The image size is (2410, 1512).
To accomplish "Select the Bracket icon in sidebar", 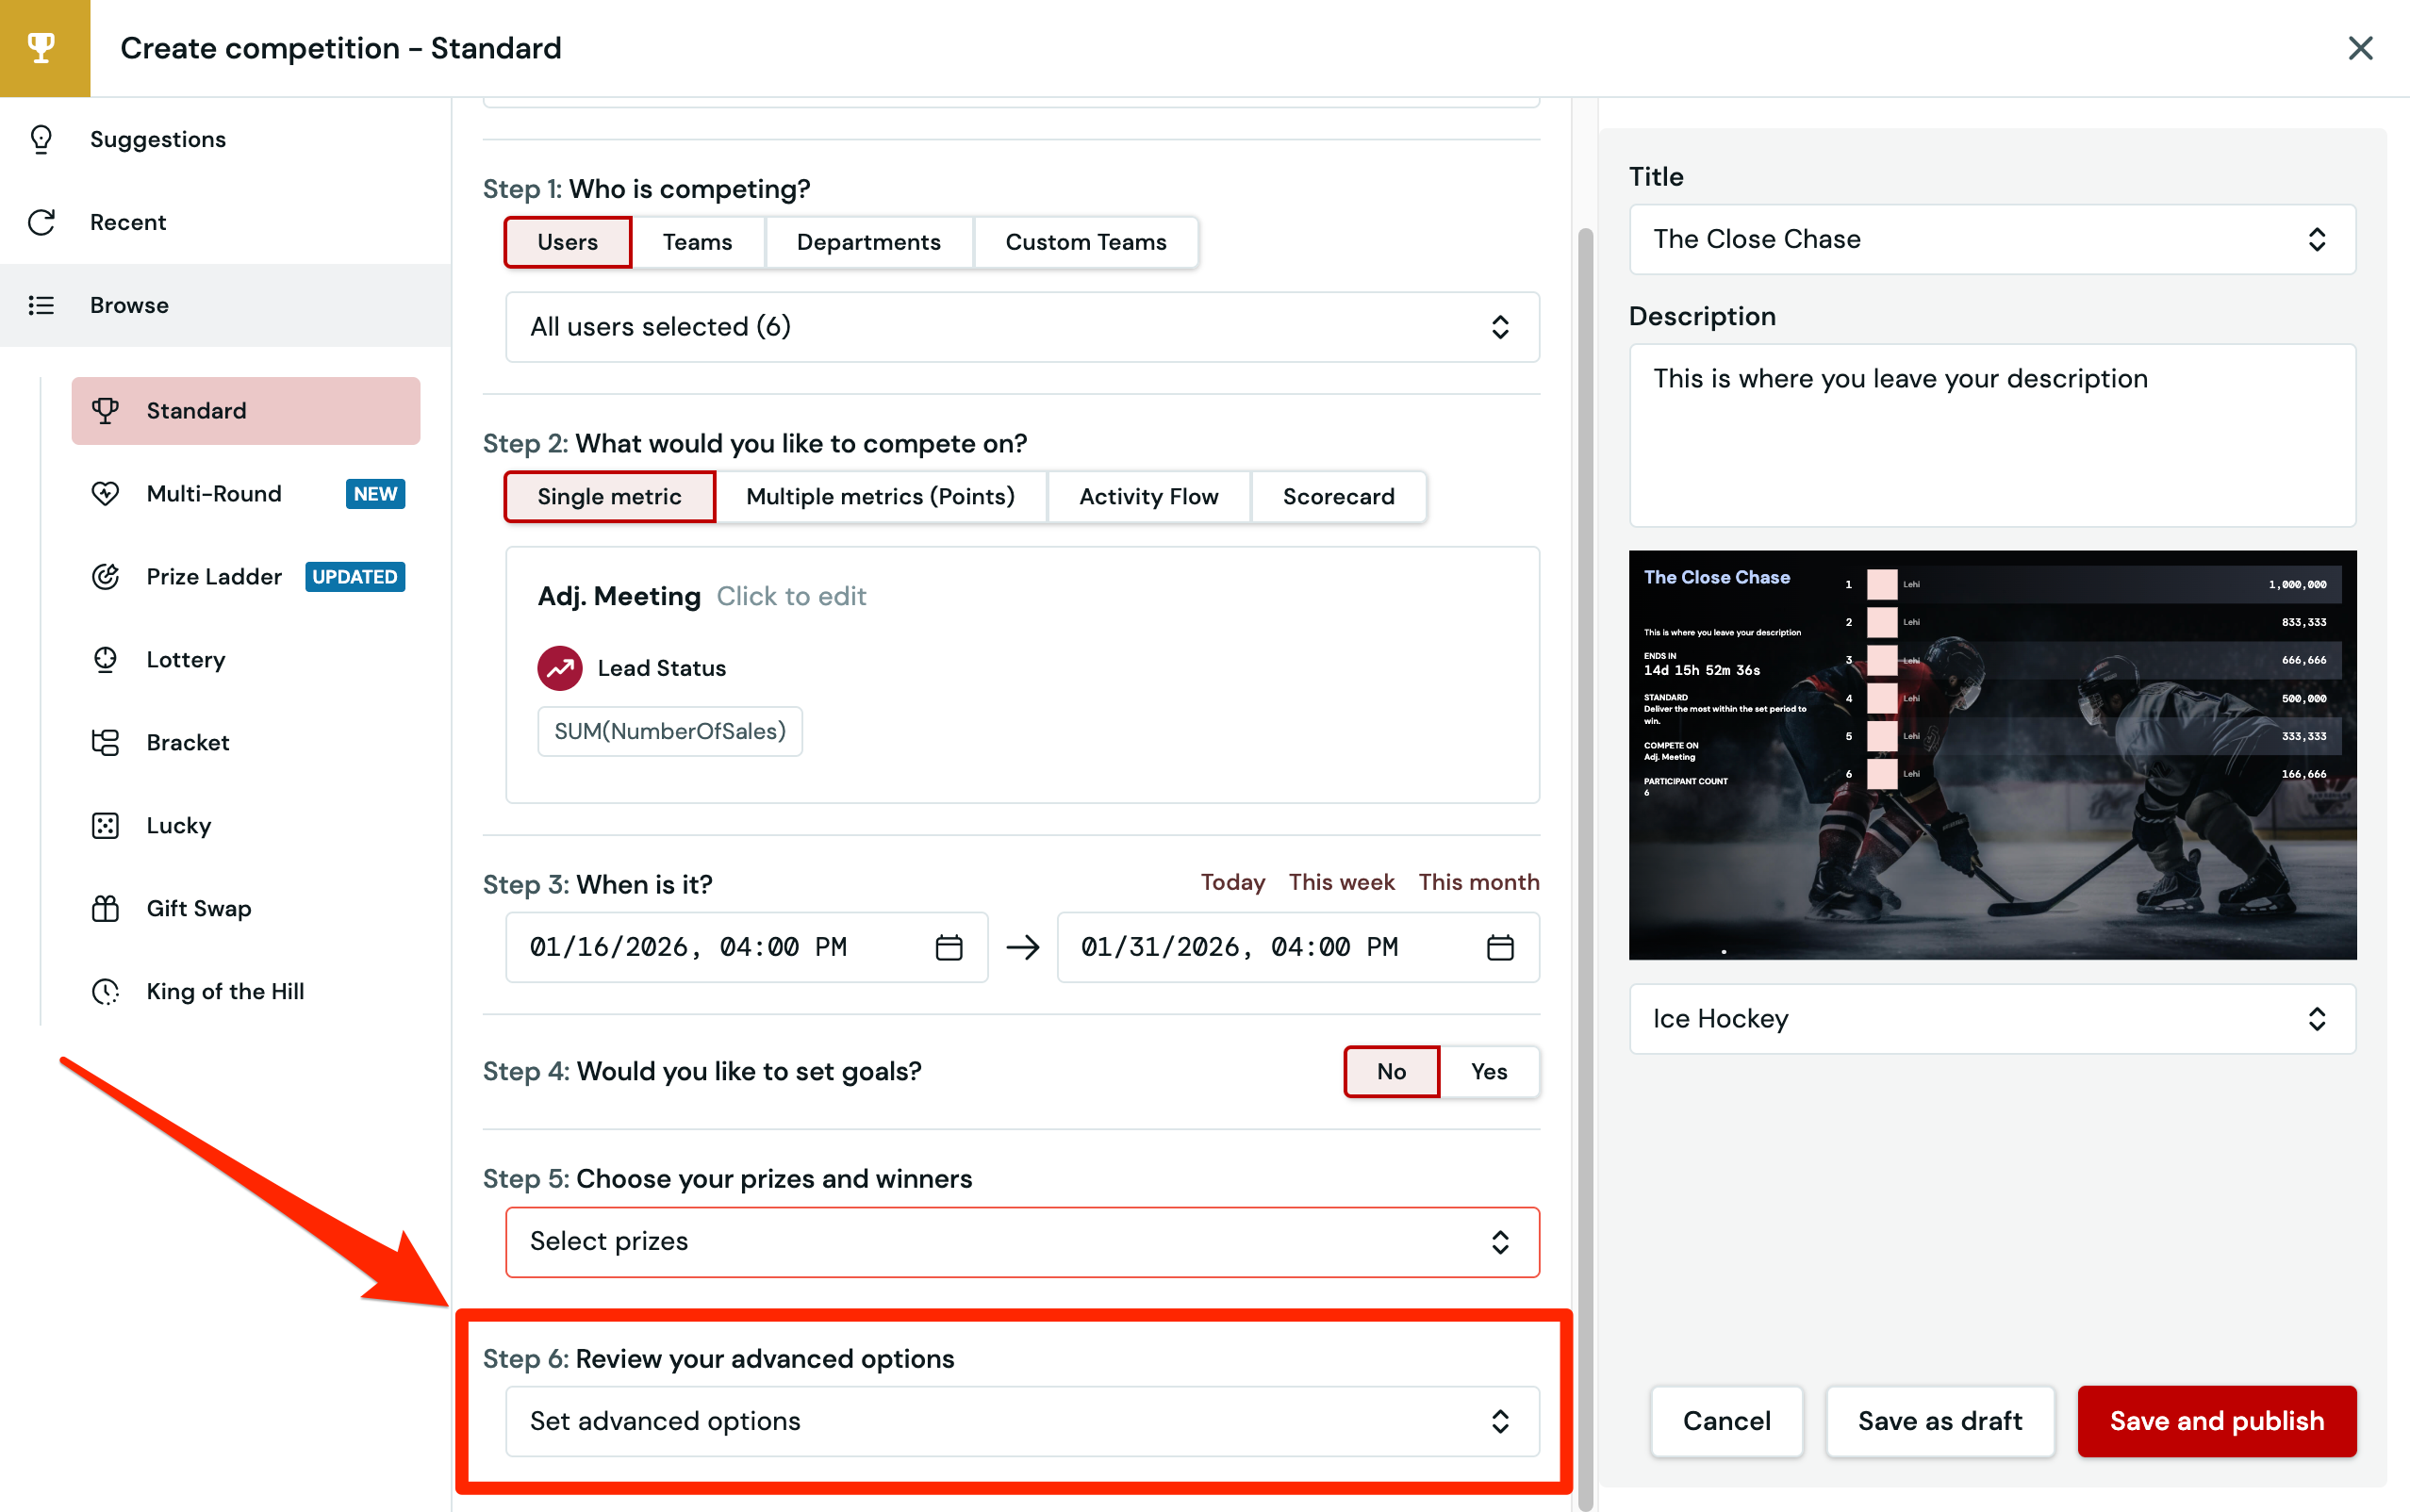I will [x=105, y=742].
